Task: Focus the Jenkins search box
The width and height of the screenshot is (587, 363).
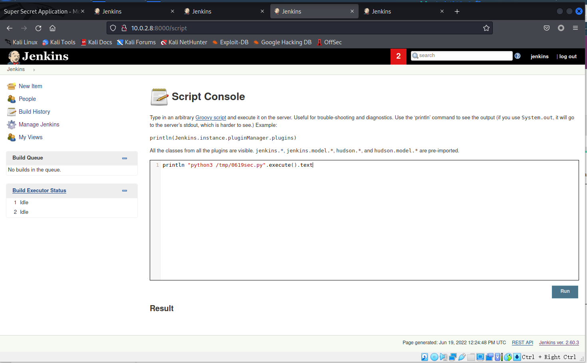Action: tap(462, 56)
